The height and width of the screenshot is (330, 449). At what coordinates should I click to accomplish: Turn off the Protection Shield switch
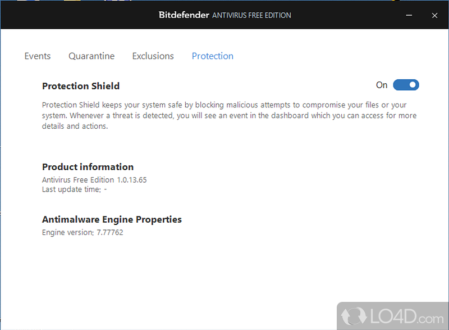tap(406, 85)
